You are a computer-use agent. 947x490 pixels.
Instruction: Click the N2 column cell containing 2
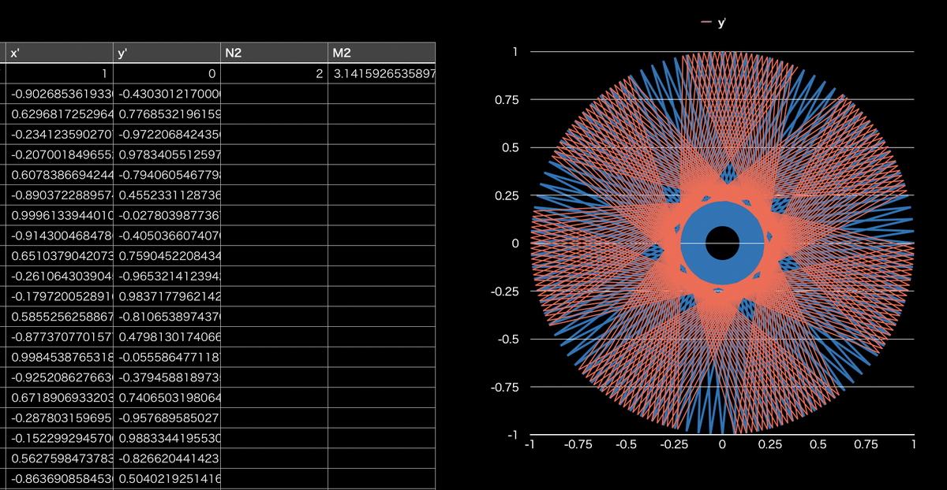[275, 73]
